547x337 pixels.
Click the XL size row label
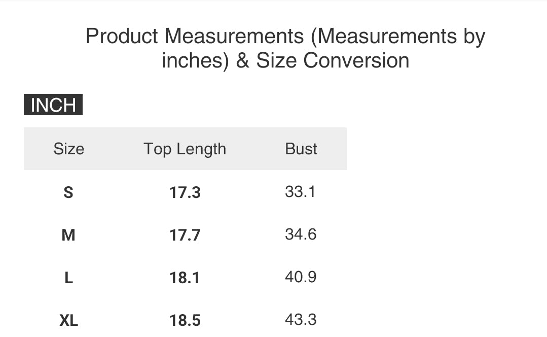[x=69, y=321]
